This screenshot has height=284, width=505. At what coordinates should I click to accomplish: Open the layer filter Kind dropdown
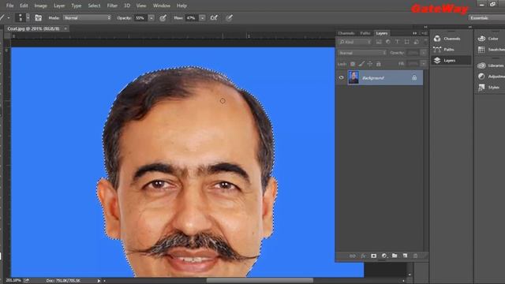click(355, 42)
